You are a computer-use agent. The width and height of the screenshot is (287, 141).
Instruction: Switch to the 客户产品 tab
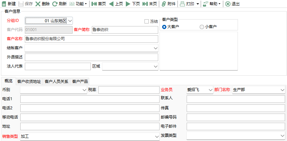pos(80,81)
